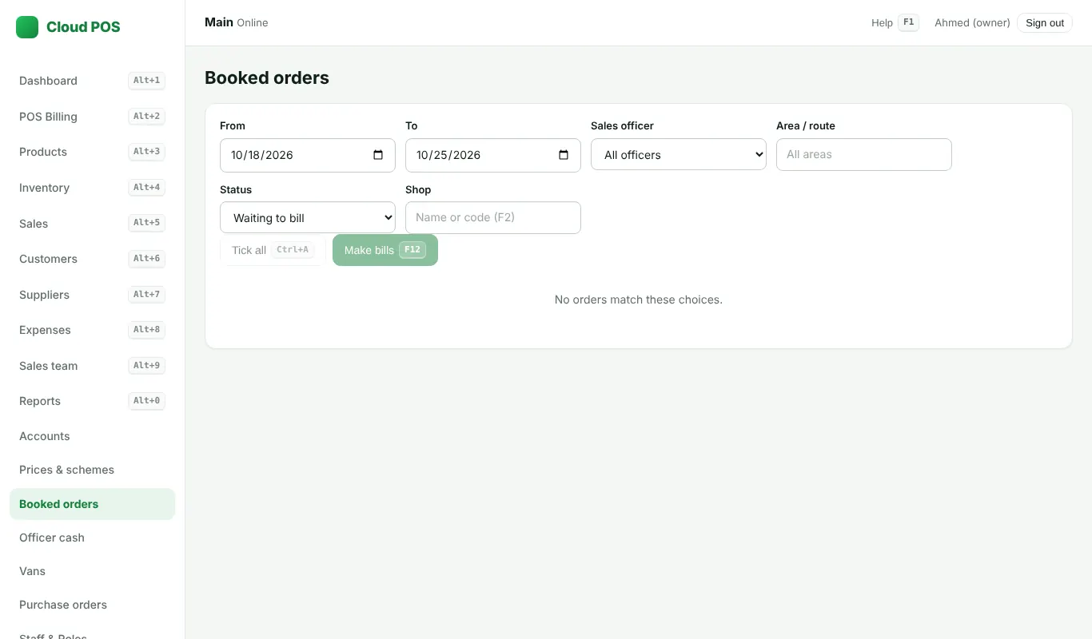Click the Tick all button
The width and height of the screenshot is (1092, 639).
click(273, 250)
